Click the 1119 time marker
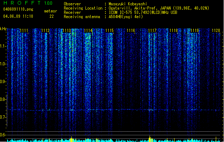The image size is (224, 142). tap(195, 31)
